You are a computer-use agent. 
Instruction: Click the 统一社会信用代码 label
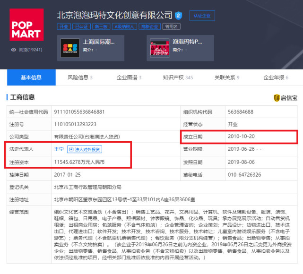point(29,112)
